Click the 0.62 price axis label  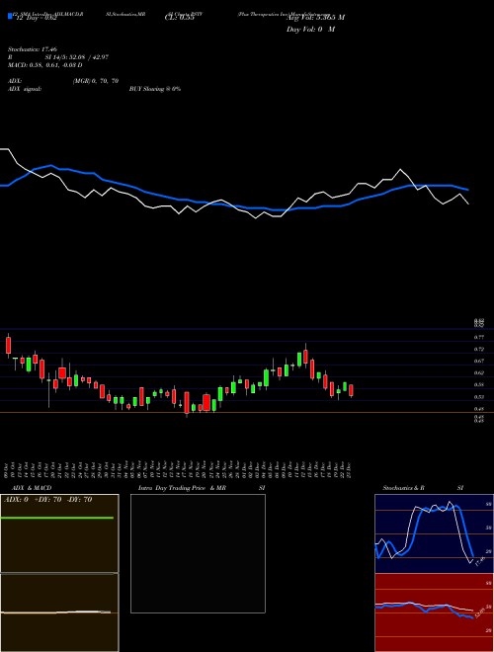478,373
